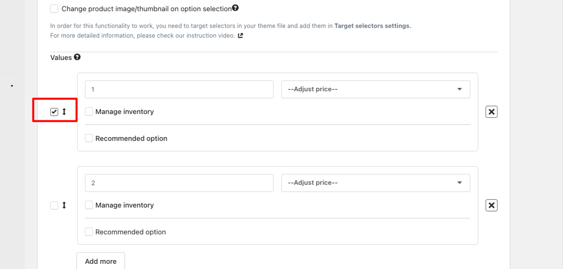Uncheck the selection checkbox for value 1
This screenshot has width=563, height=269.
(54, 112)
